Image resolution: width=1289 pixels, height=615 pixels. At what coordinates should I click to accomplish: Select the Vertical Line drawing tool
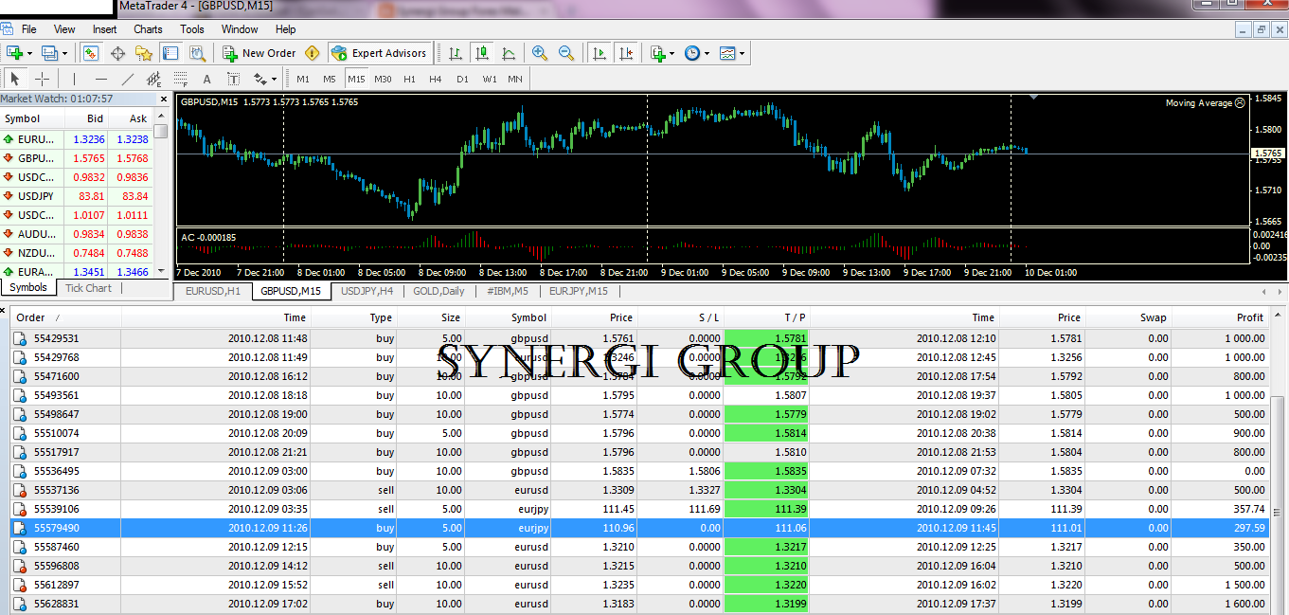(x=75, y=79)
